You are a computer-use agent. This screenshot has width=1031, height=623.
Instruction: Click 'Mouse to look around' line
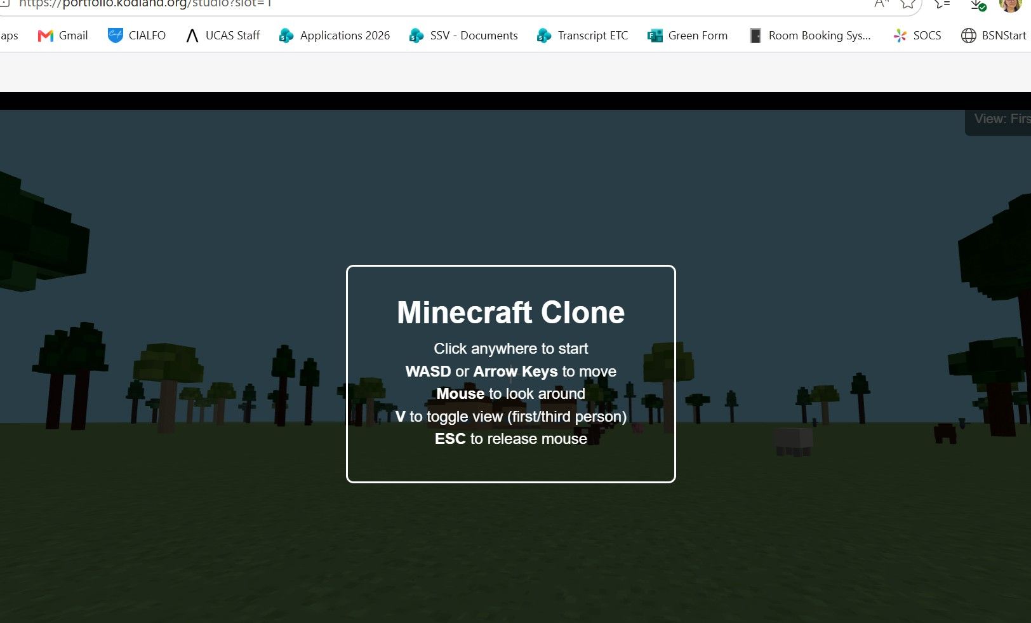511,394
